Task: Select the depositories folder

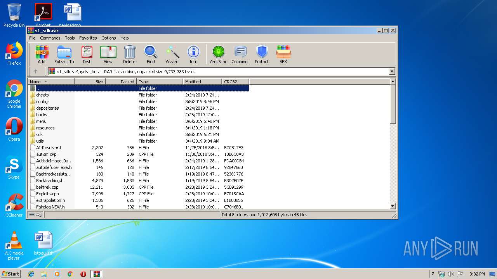Action: click(139, 108)
